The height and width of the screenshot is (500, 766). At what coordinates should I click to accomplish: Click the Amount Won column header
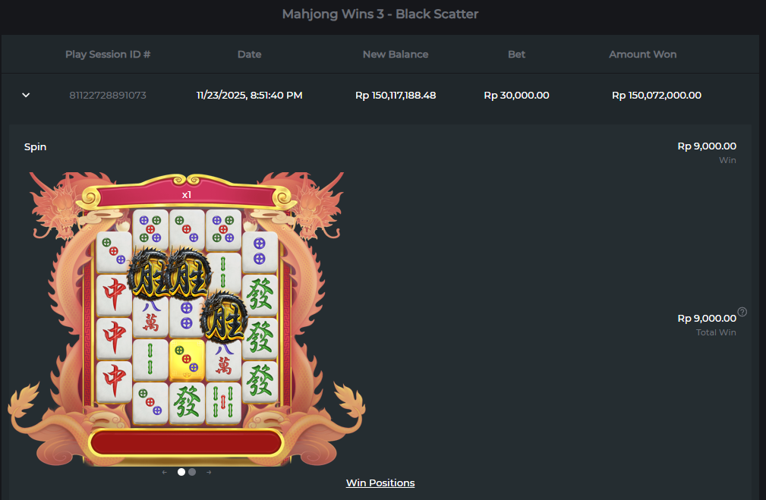click(642, 54)
